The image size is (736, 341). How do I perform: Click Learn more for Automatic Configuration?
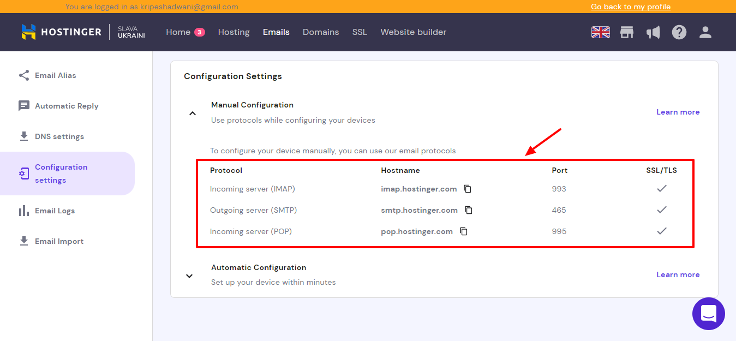click(678, 274)
